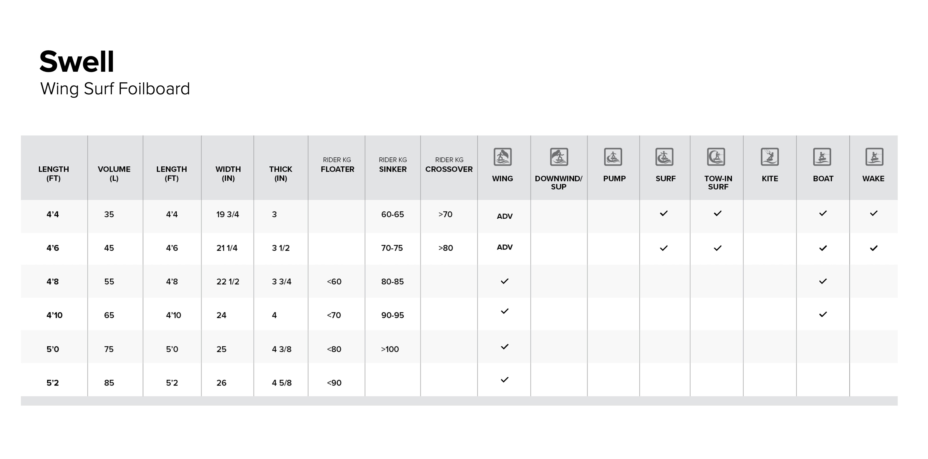Click the Boat checkmark in the 4'8 row
928x459 pixels.
tap(823, 281)
